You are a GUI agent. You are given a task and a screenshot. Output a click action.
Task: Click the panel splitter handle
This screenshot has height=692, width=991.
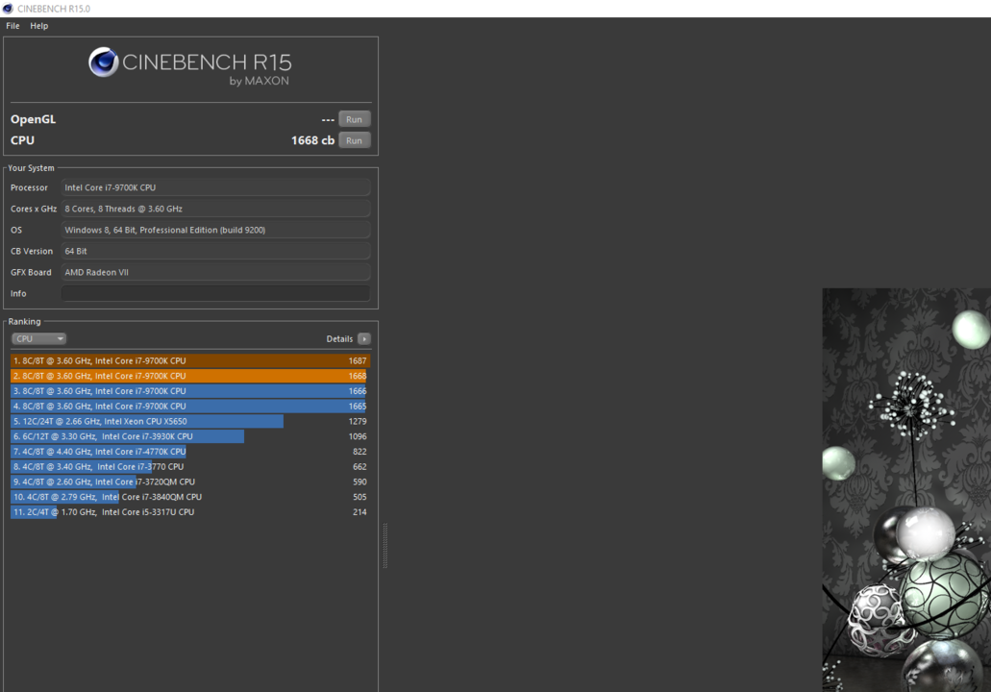384,545
